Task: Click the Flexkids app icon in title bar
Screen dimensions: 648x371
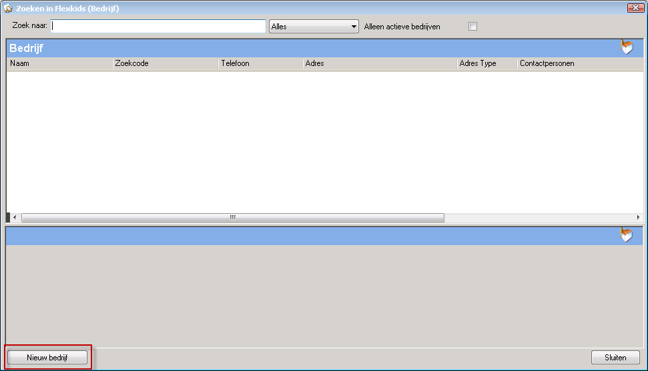Action: [x=8, y=8]
